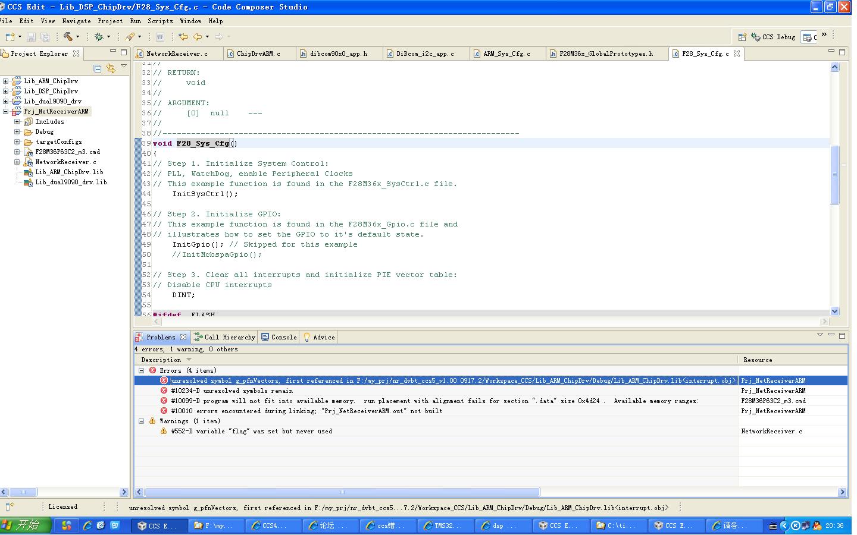
Task: Collapse the Prj_NetReceiverARM project node
Action: click(x=6, y=112)
